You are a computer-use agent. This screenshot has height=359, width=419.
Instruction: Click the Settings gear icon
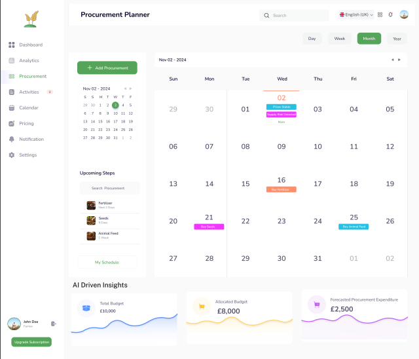pyautogui.click(x=12, y=155)
